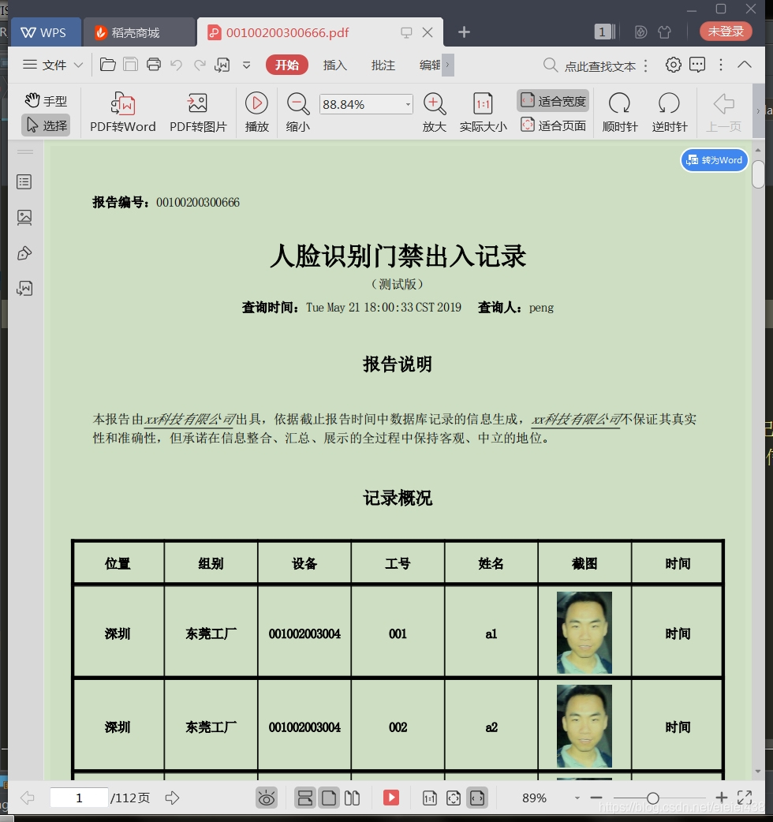Click the 未登录 login button
Screen dimensions: 773x822
pyautogui.click(x=726, y=32)
